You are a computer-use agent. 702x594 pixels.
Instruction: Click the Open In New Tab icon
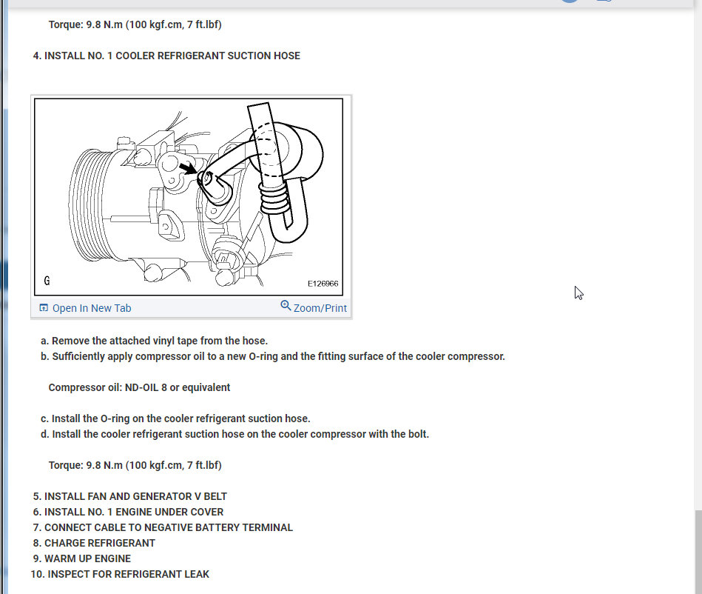(44, 307)
